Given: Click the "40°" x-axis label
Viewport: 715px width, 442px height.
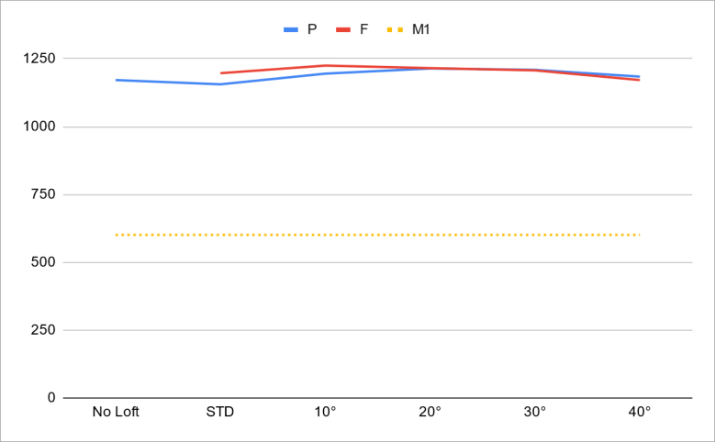Looking at the screenshot, I should pos(639,413).
